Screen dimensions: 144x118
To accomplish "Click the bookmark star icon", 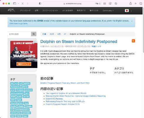I will tap(116, 4).
